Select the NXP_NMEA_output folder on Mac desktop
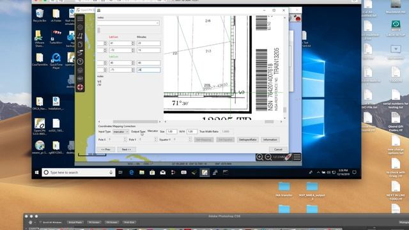The width and height of the screenshot is (409, 230). tap(312, 190)
